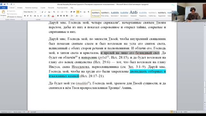Viewport: 206px width, 116px height.
Task: Sort the selected text
Action: (x=84, y=12)
